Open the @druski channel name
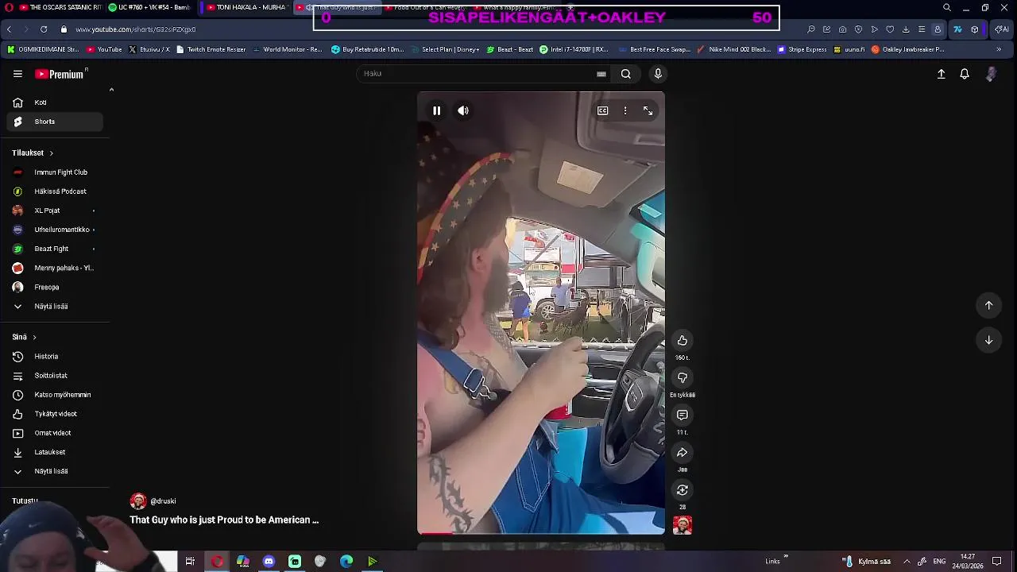 pyautogui.click(x=163, y=501)
